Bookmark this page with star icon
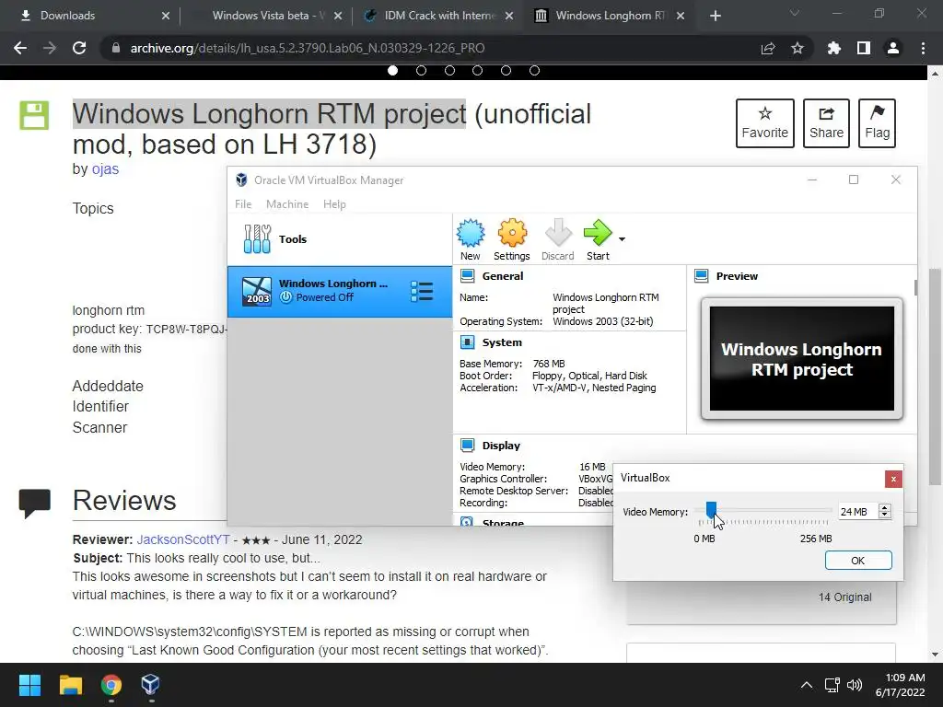The width and height of the screenshot is (943, 707). click(797, 48)
